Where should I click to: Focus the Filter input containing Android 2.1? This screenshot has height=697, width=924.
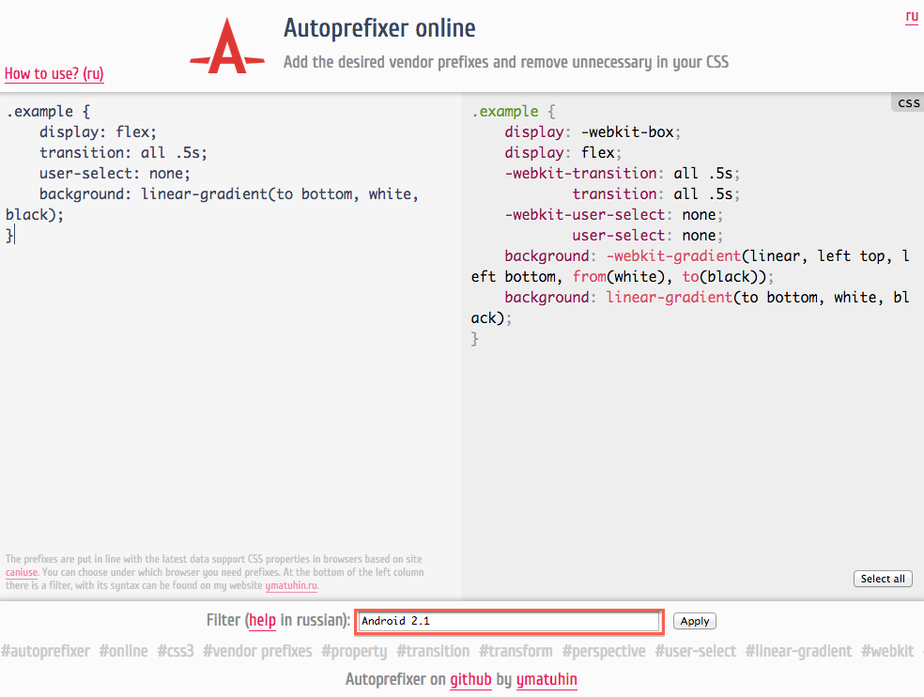point(509,621)
